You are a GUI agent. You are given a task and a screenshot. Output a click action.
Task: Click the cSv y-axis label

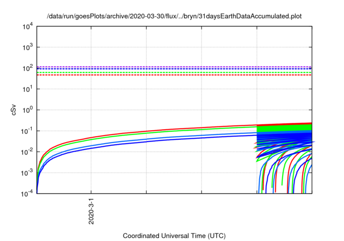click(13, 111)
